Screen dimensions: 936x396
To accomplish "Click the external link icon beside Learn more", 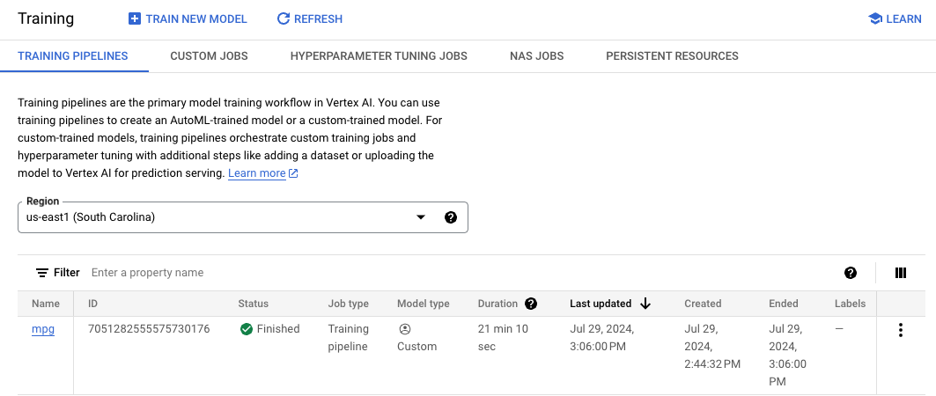I will pyautogui.click(x=294, y=173).
